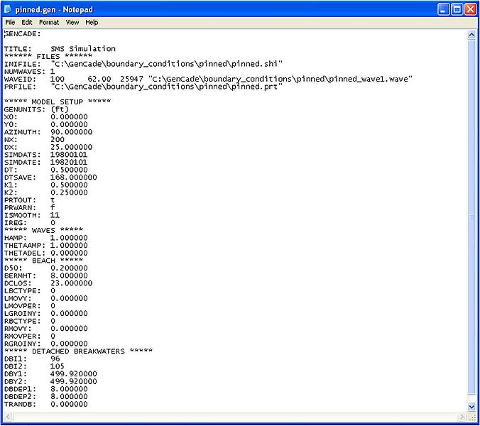Click the BERMHT: label

pyautogui.click(x=20, y=275)
